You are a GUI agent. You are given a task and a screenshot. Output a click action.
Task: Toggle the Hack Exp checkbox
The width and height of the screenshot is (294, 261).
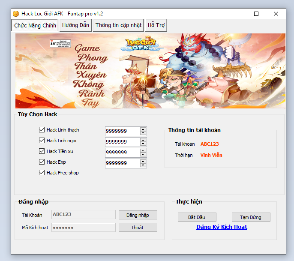(x=42, y=162)
